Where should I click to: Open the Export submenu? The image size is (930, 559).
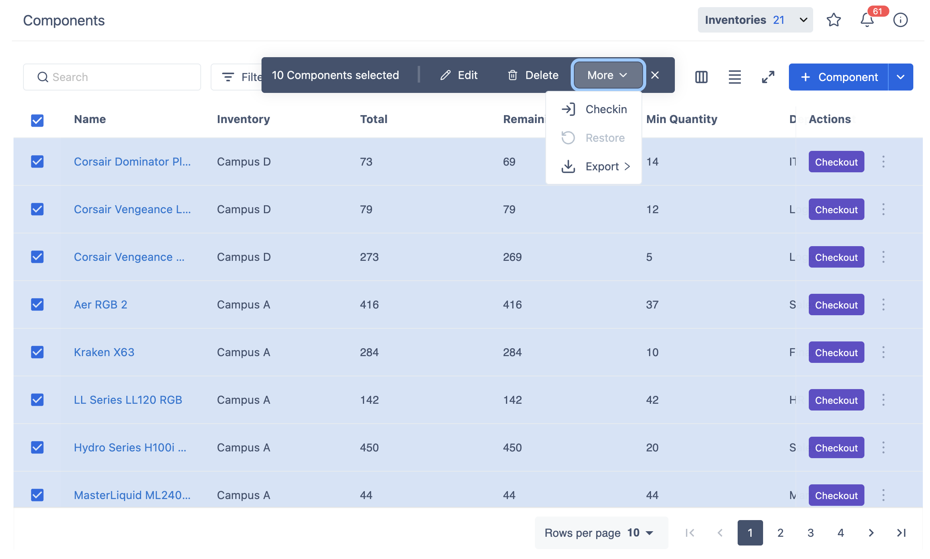[602, 166]
